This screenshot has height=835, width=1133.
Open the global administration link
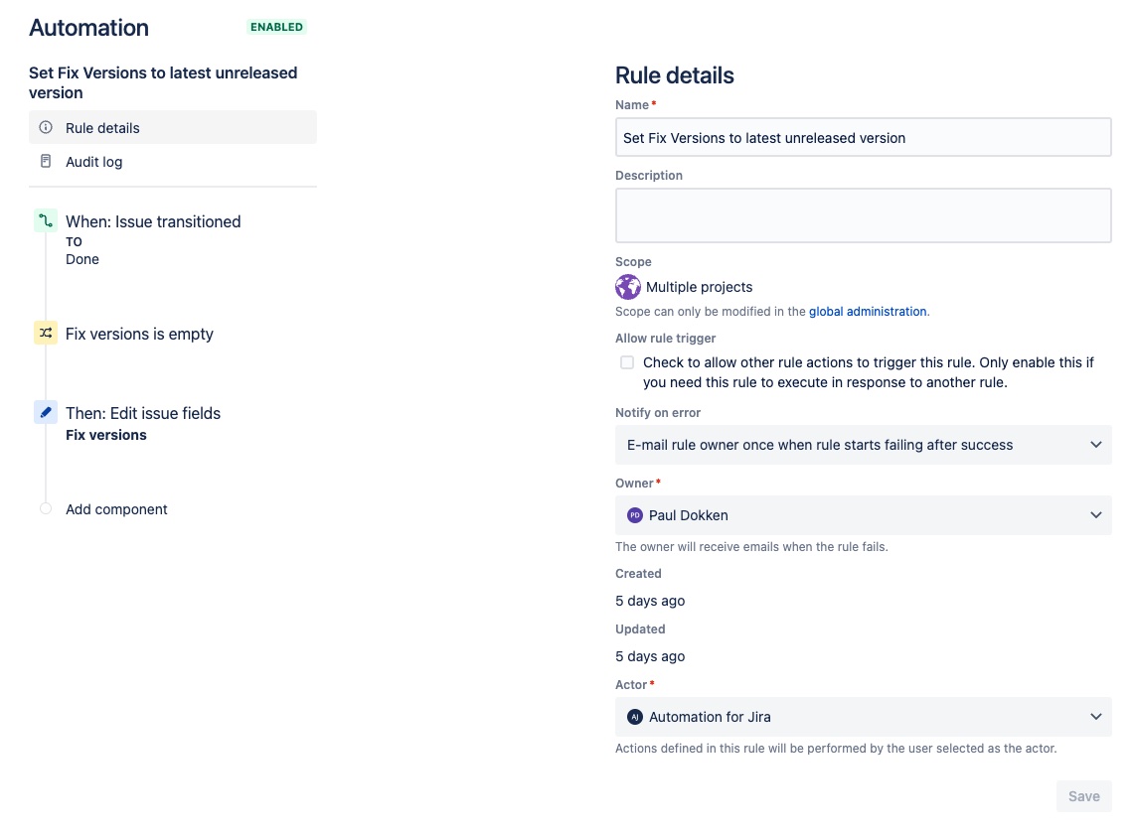coord(867,311)
